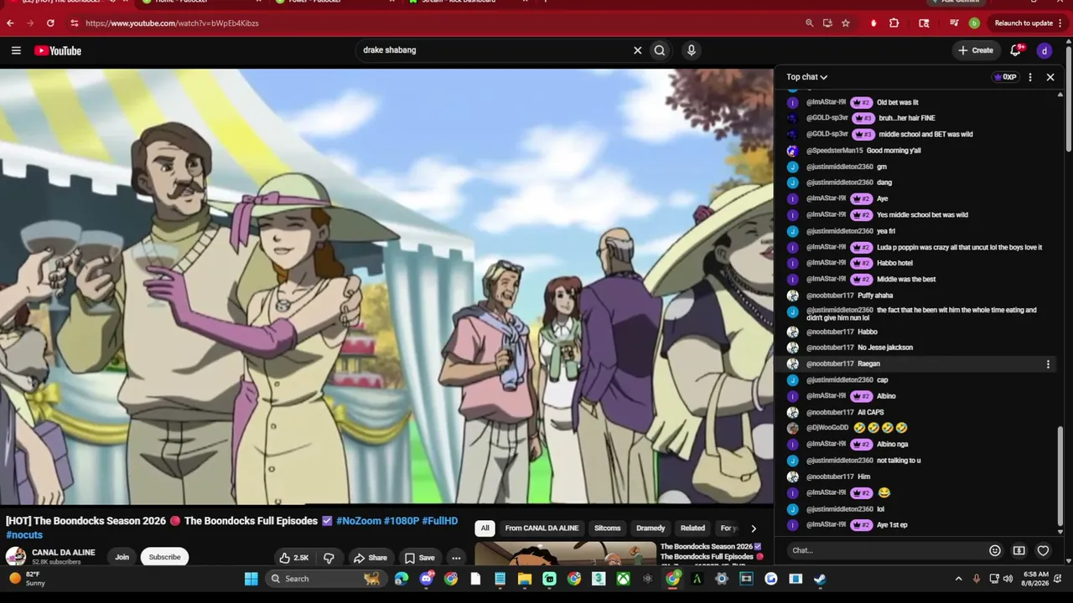Clear the 'drake shabang' search text
1073x603 pixels.
637,50
